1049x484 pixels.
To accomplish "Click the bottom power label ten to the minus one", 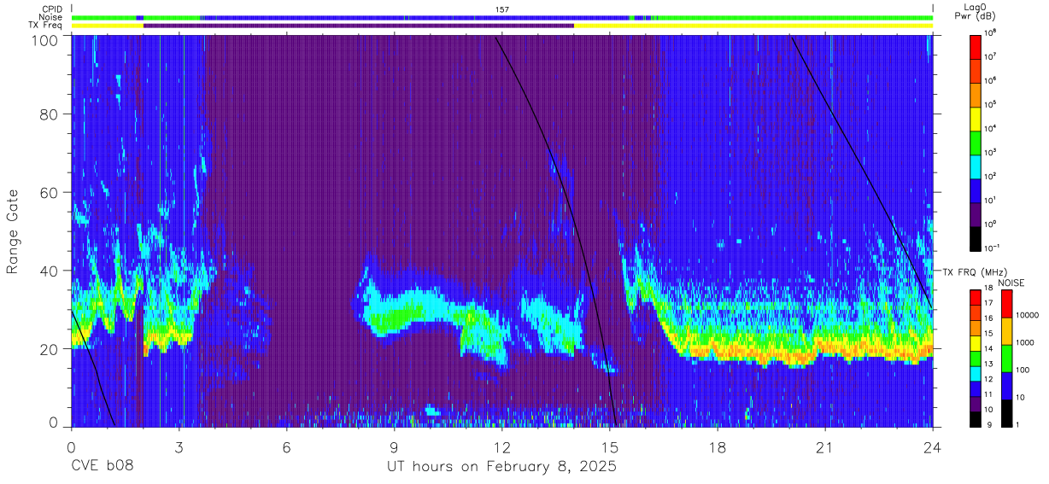I will 993,248.
